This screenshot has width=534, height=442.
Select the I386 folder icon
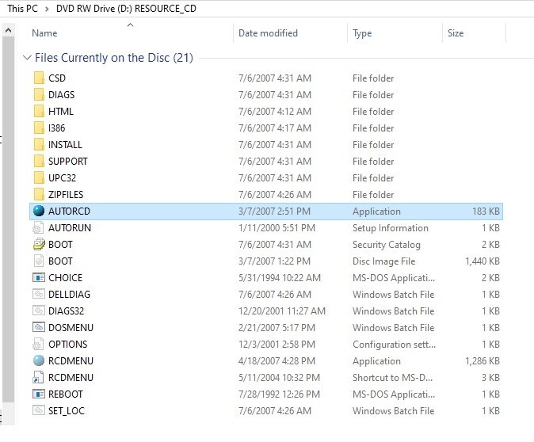pyautogui.click(x=39, y=128)
